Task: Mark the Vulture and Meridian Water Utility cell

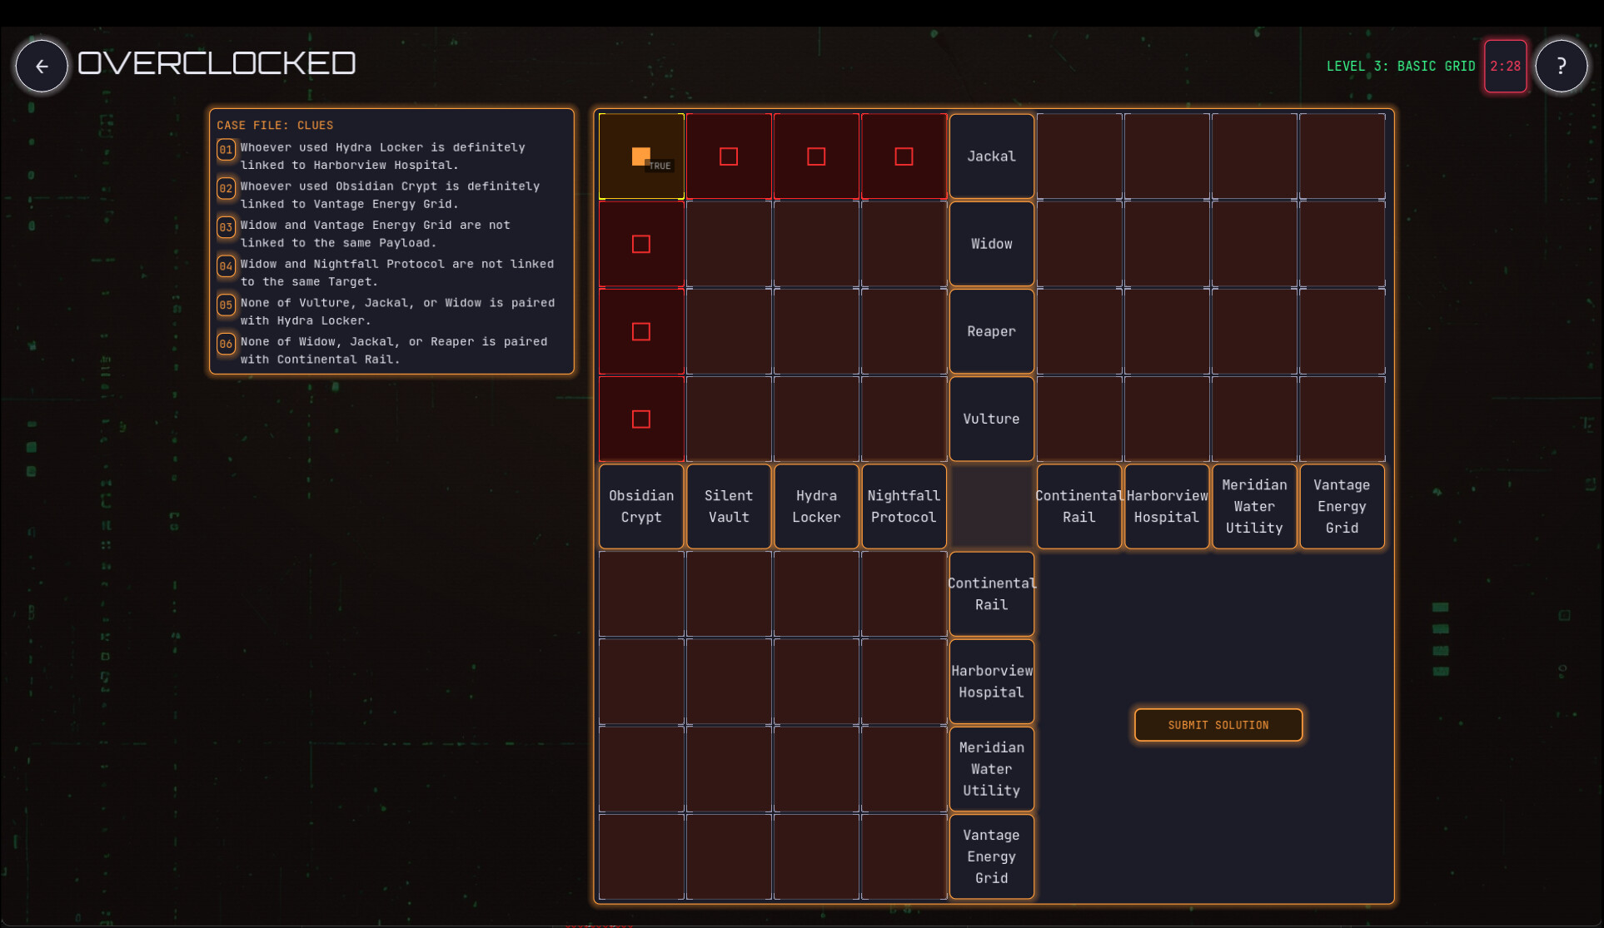Action: (x=1254, y=419)
